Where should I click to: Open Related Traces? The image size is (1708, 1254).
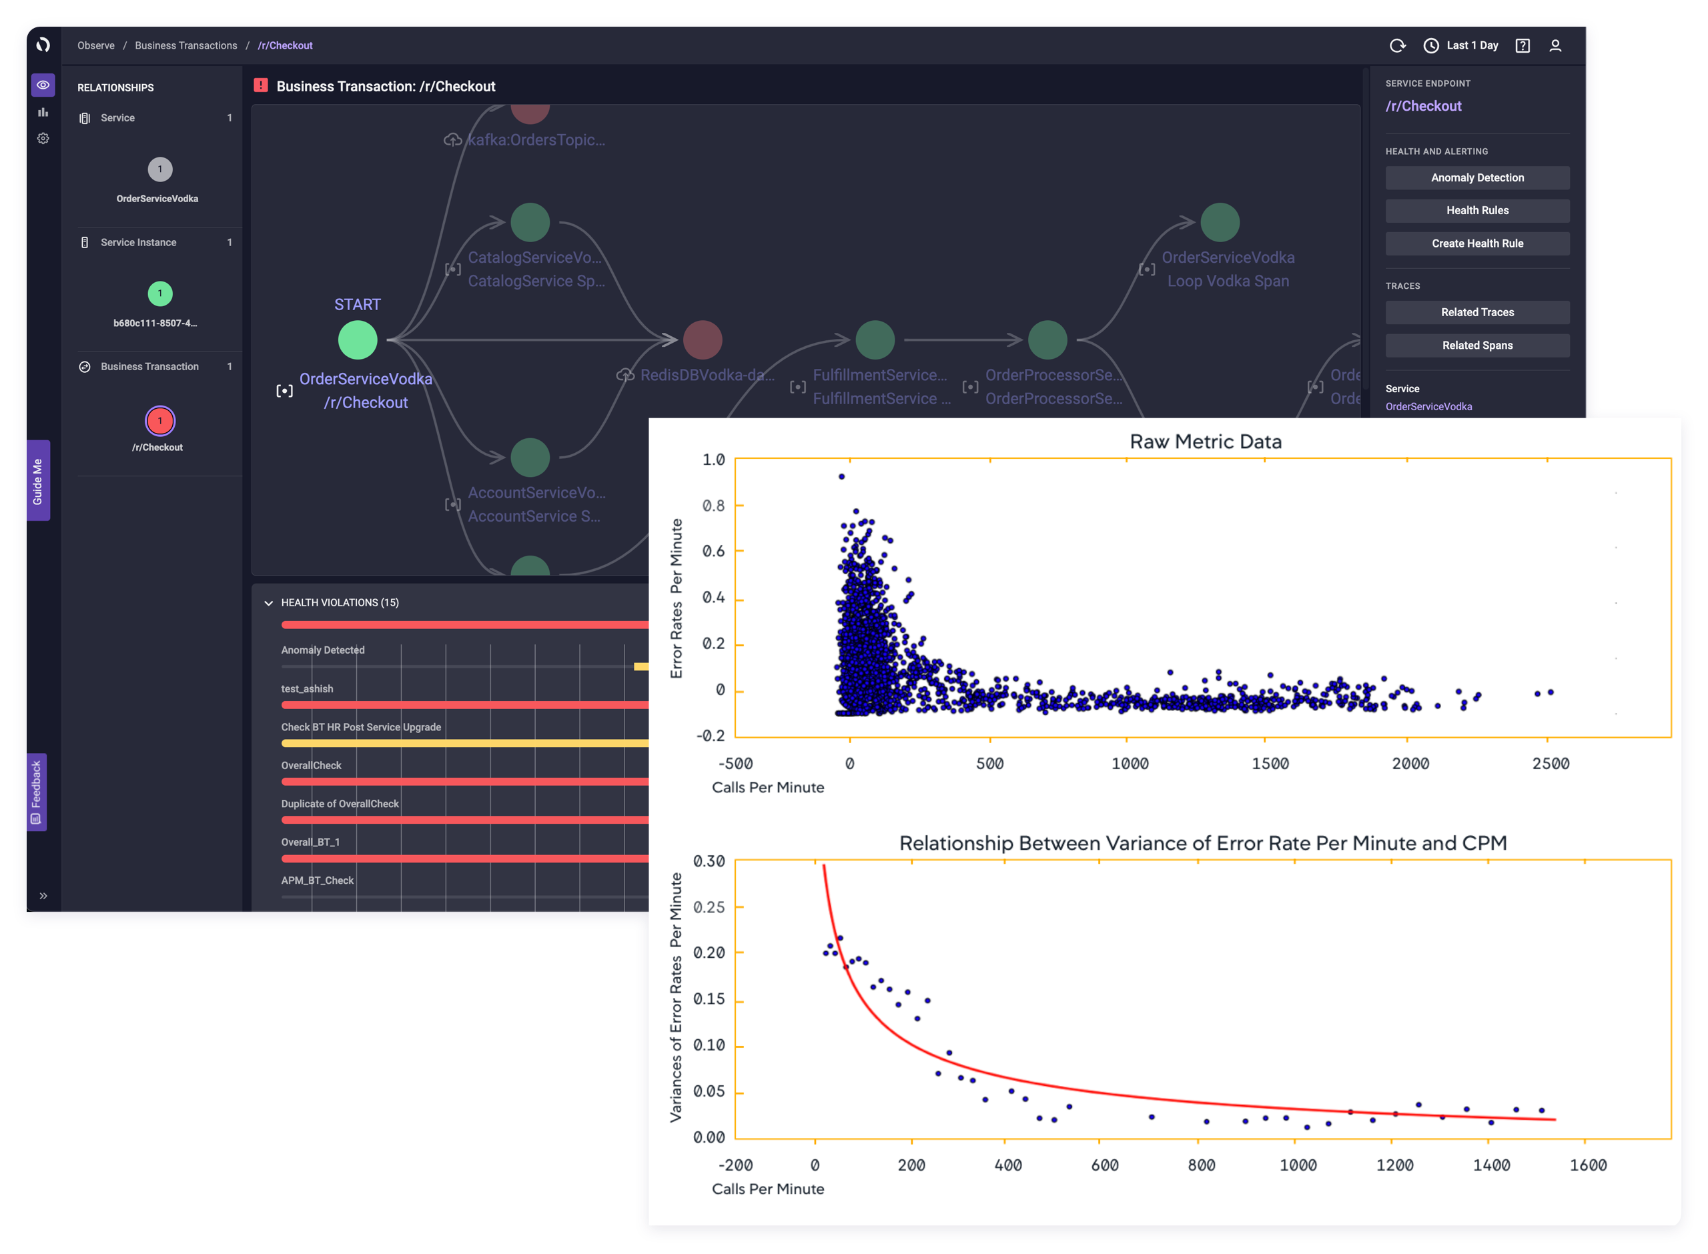click(1477, 312)
